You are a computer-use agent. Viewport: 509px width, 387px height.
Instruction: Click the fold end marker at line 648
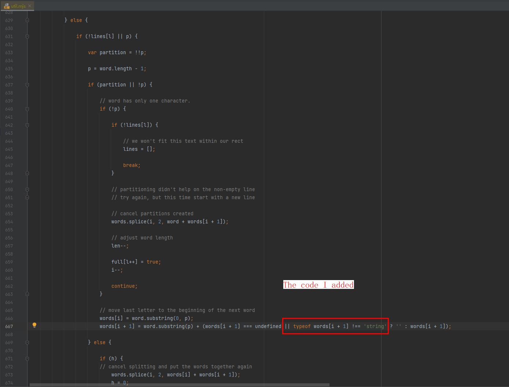(27, 173)
